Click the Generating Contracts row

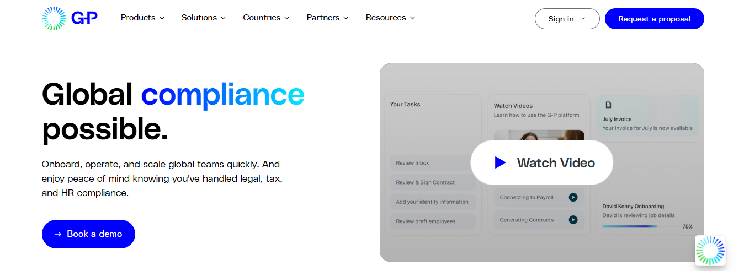[538, 220]
